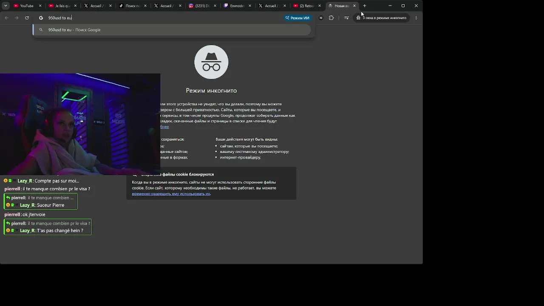
Task: Go forward with the forward arrow
Action: 17,18
